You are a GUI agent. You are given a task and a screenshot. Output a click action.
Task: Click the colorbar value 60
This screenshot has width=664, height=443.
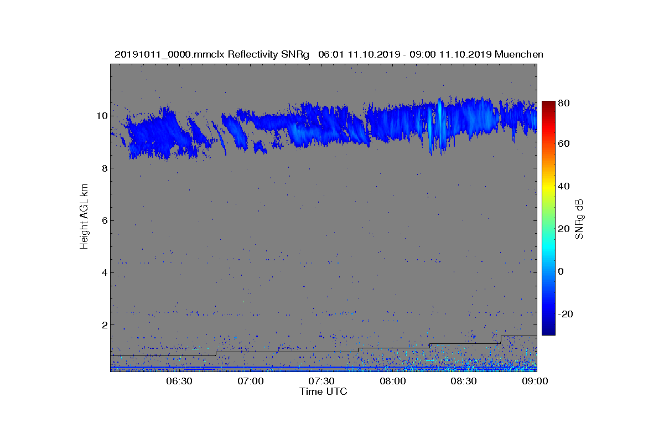[565, 144]
